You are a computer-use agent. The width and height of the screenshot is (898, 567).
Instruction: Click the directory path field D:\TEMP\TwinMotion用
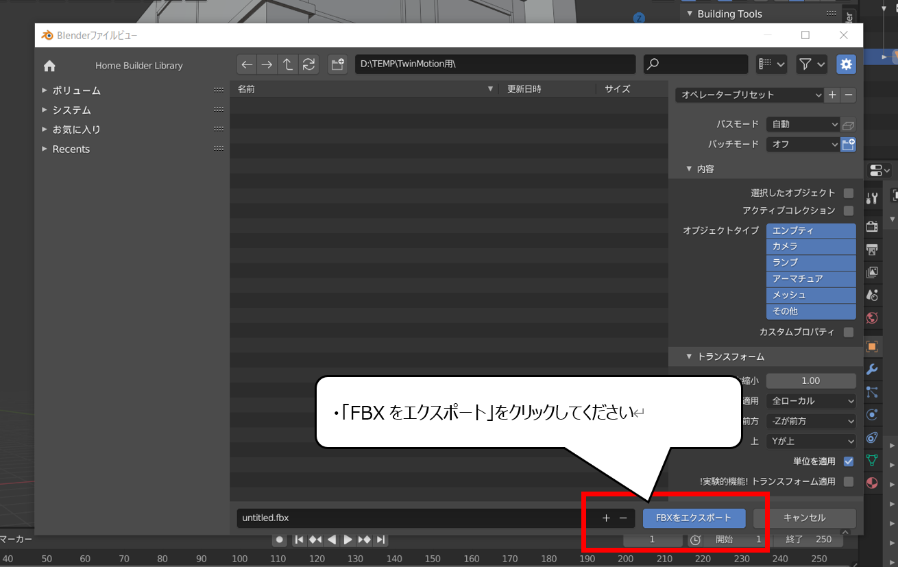(495, 64)
